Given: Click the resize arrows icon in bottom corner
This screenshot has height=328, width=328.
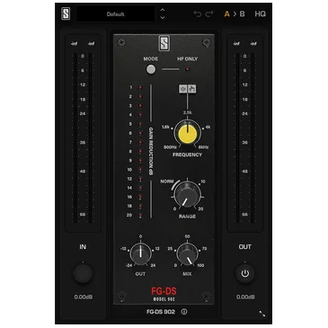Looking at the screenshot, I should [x=262, y=314].
